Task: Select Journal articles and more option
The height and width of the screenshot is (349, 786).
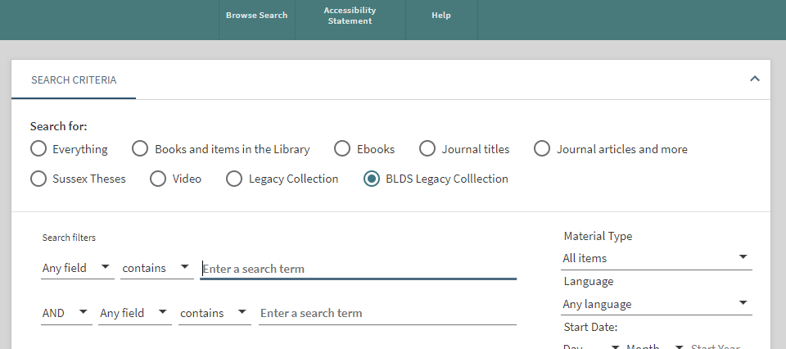Action: [542, 149]
